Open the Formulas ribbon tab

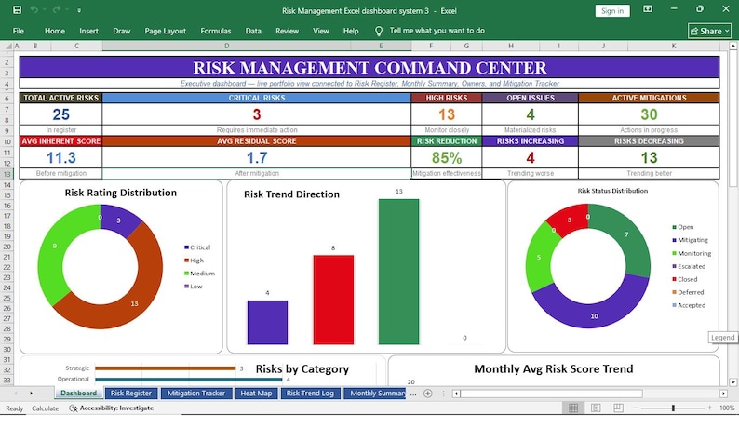tap(215, 31)
